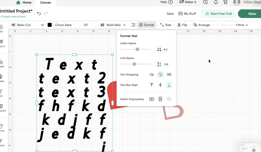Ungroup text to lines icon
This screenshot has height=152, width=261.
(160, 99)
